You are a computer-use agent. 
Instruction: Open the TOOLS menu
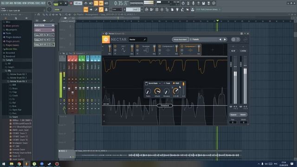tap(38, 3)
